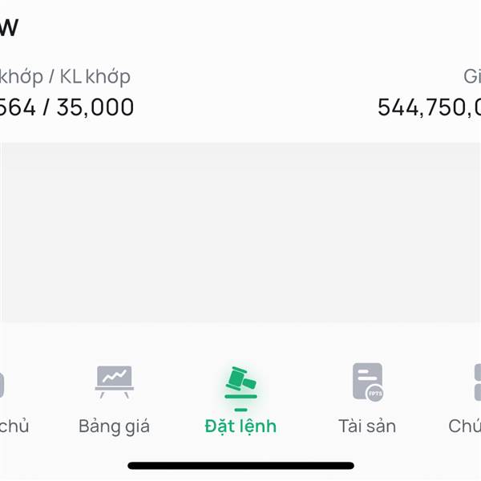This screenshot has width=481, height=481.
Task: Select the Đặt lệnh tab label
Action: 240,426
